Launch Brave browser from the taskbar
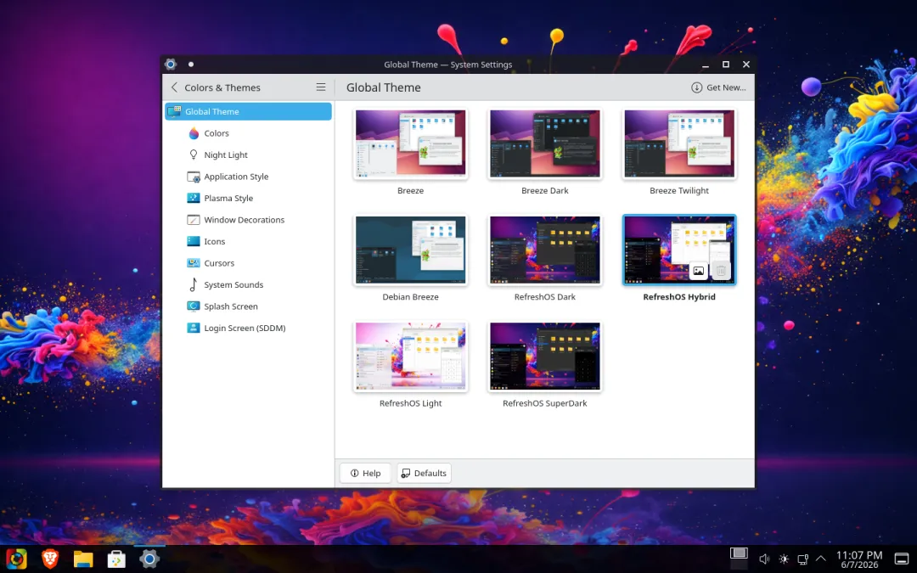The height and width of the screenshot is (573, 917). (50, 559)
